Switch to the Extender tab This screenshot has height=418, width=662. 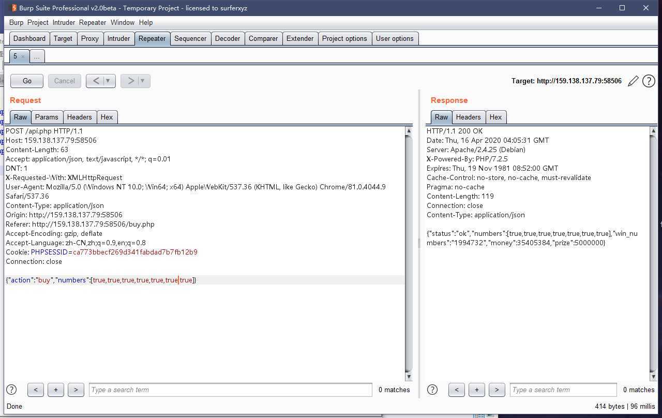(300, 38)
